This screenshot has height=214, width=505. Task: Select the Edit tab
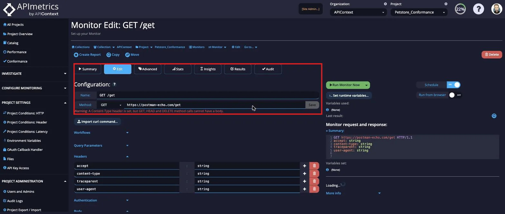(x=118, y=69)
